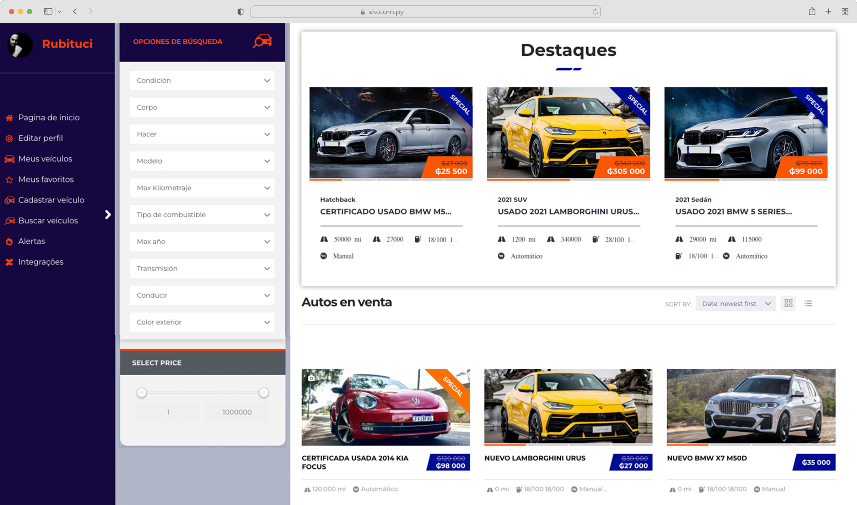This screenshot has height=505, width=857.
Task: Open Editar perfil menu item
Action: (x=41, y=138)
